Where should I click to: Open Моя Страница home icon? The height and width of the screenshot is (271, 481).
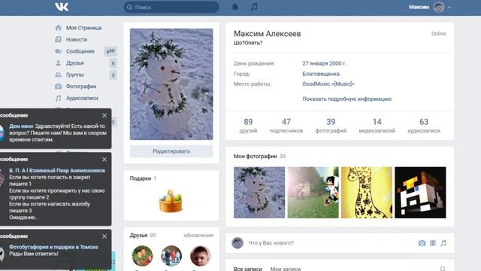59,28
